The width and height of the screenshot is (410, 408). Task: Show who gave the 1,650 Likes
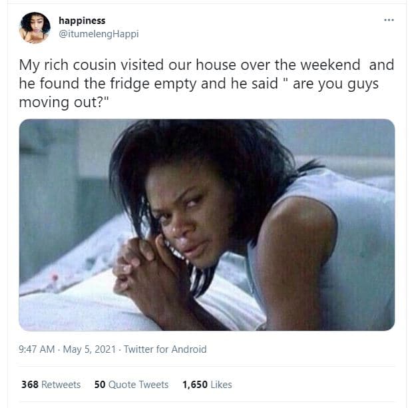pyautogui.click(x=207, y=385)
